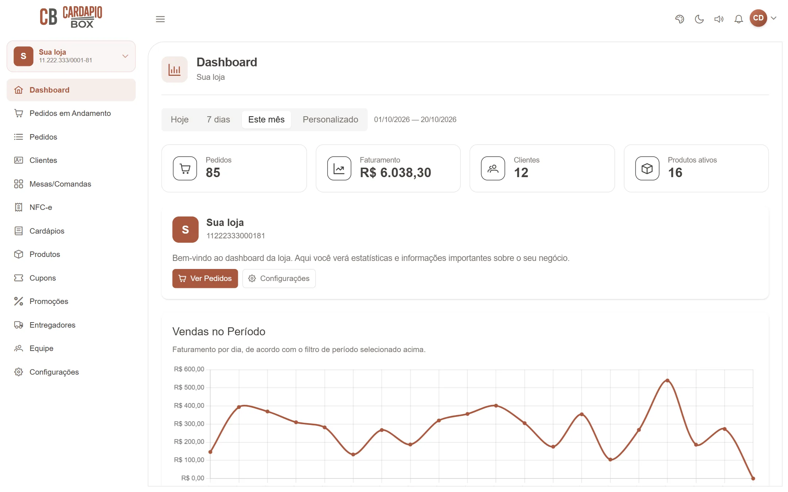788x492 pixels.
Task: Open the notifications bell
Action: pyautogui.click(x=738, y=19)
